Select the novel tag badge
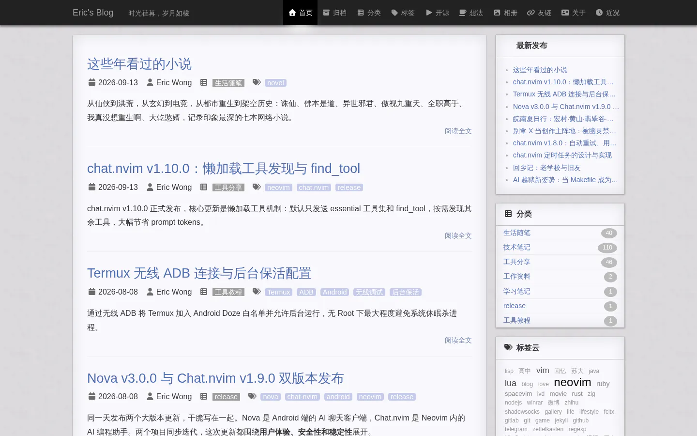This screenshot has height=436, width=697. click(276, 83)
